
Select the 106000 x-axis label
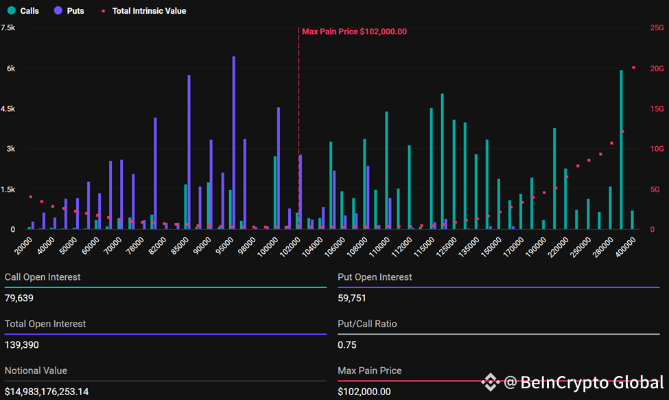pyautogui.click(x=335, y=247)
